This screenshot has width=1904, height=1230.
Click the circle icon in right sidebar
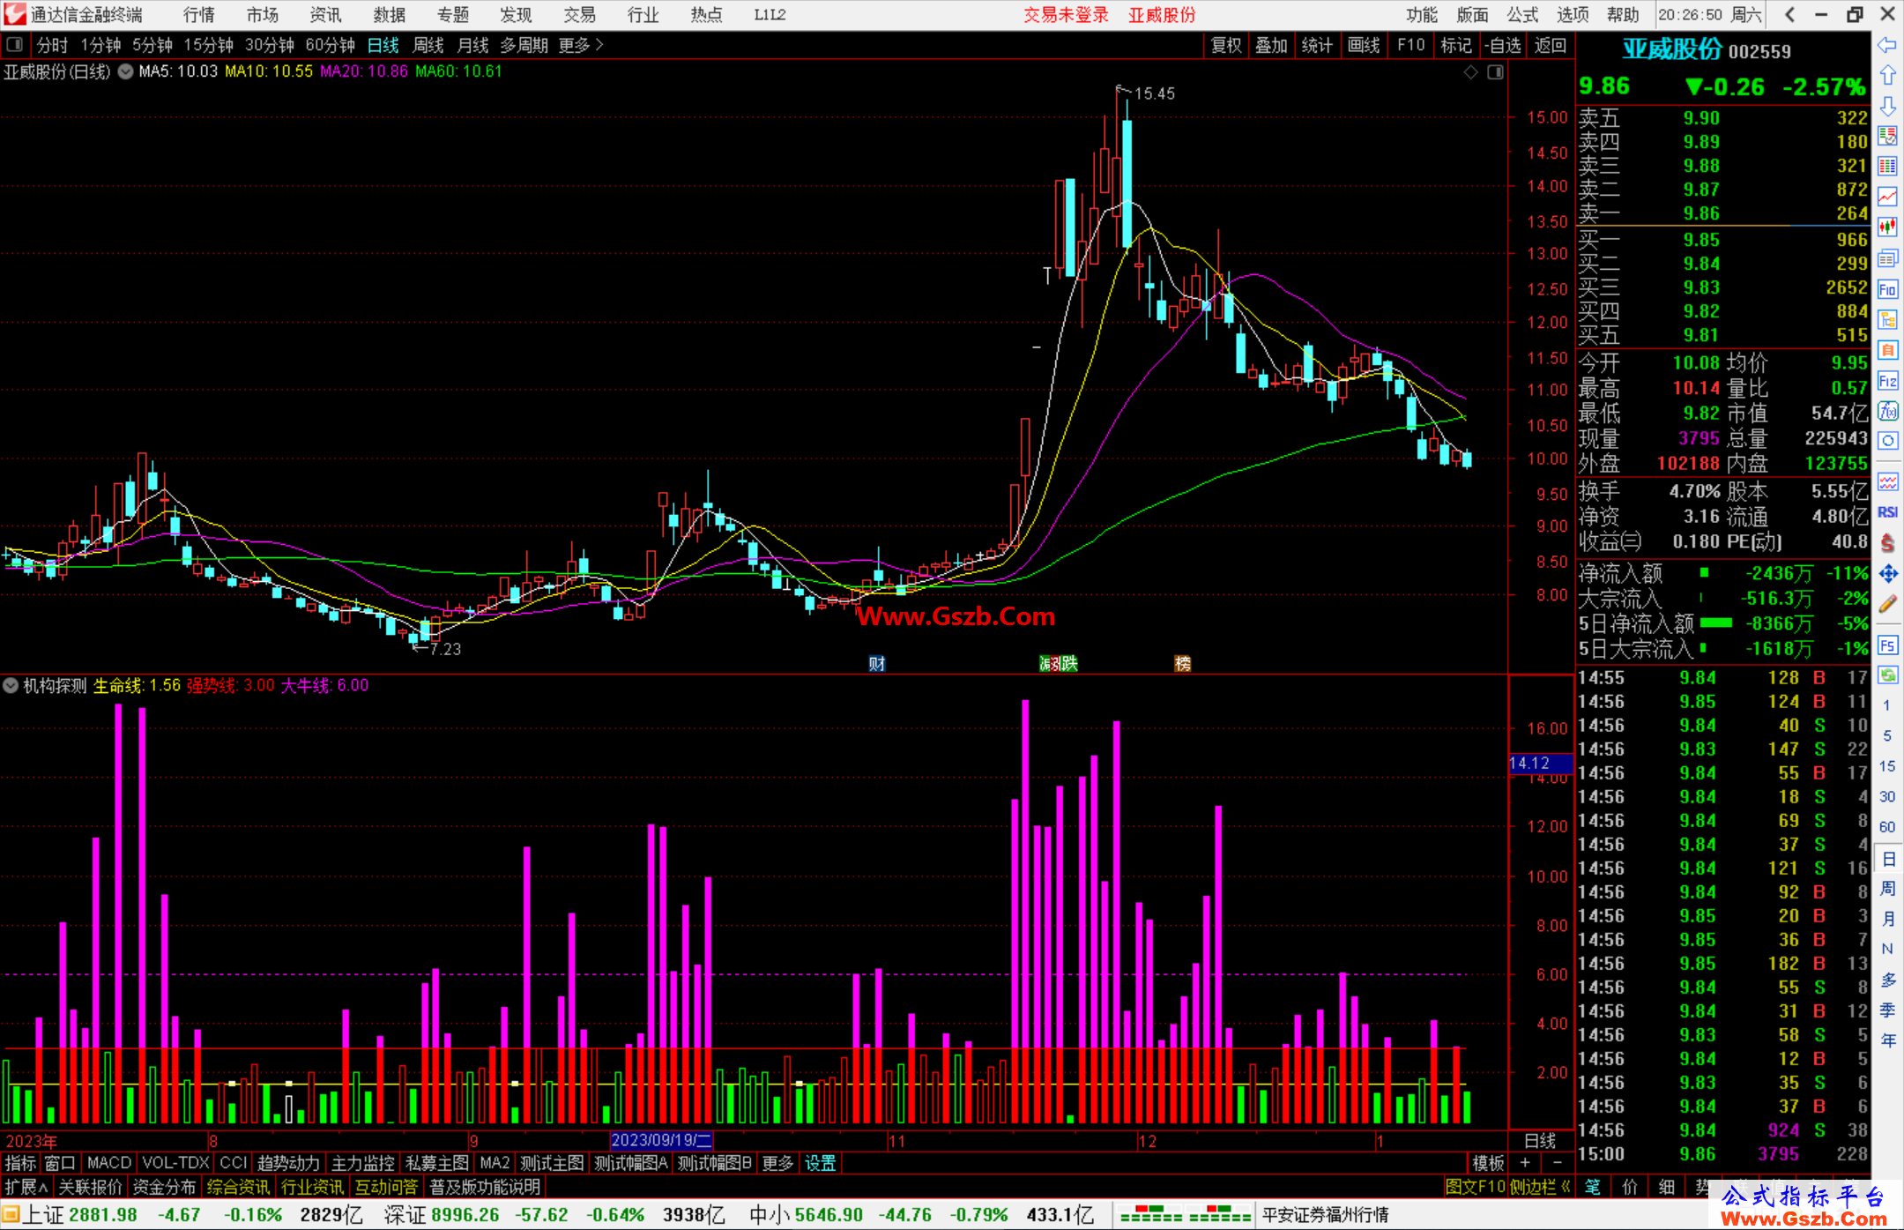pyautogui.click(x=1887, y=441)
